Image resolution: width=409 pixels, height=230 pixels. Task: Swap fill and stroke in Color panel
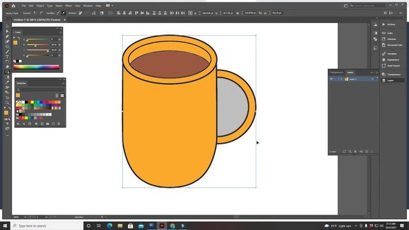point(19,38)
